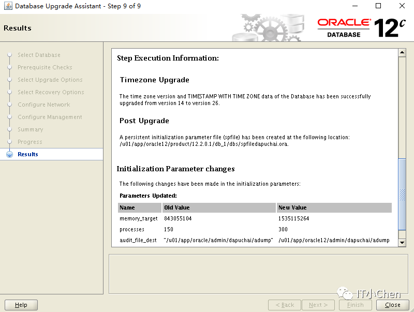This screenshot has height=312, width=414.
Task: Click the Close button at bottom right
Action: (x=393, y=305)
